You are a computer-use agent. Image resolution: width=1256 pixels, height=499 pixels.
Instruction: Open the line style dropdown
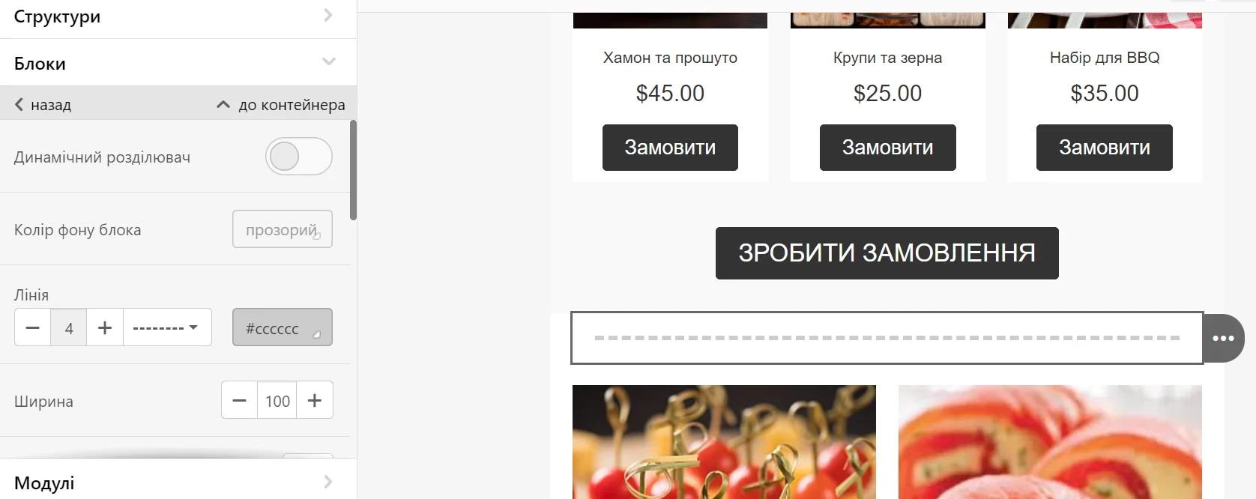pos(166,327)
